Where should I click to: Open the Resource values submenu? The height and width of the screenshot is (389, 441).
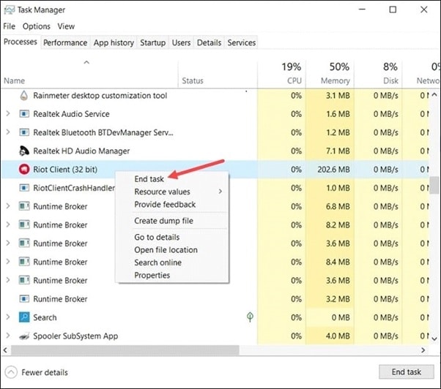(x=162, y=192)
